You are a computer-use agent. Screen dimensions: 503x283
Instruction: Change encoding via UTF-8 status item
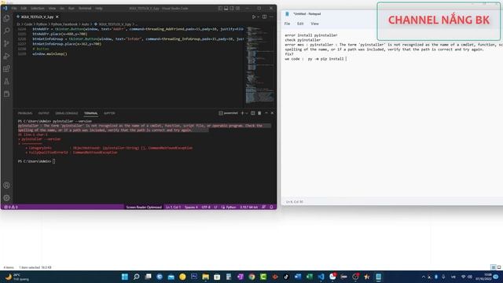[x=206, y=208]
